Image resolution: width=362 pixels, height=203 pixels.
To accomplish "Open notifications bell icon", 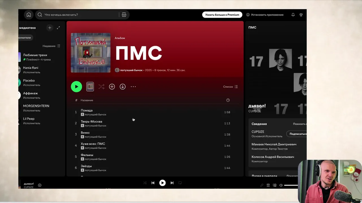I will (293, 15).
